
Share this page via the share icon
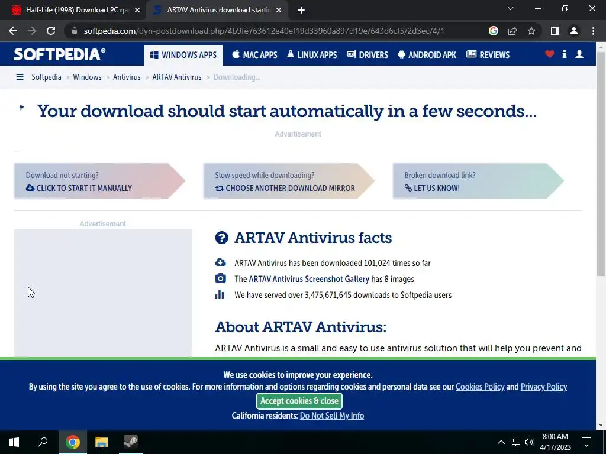point(512,31)
